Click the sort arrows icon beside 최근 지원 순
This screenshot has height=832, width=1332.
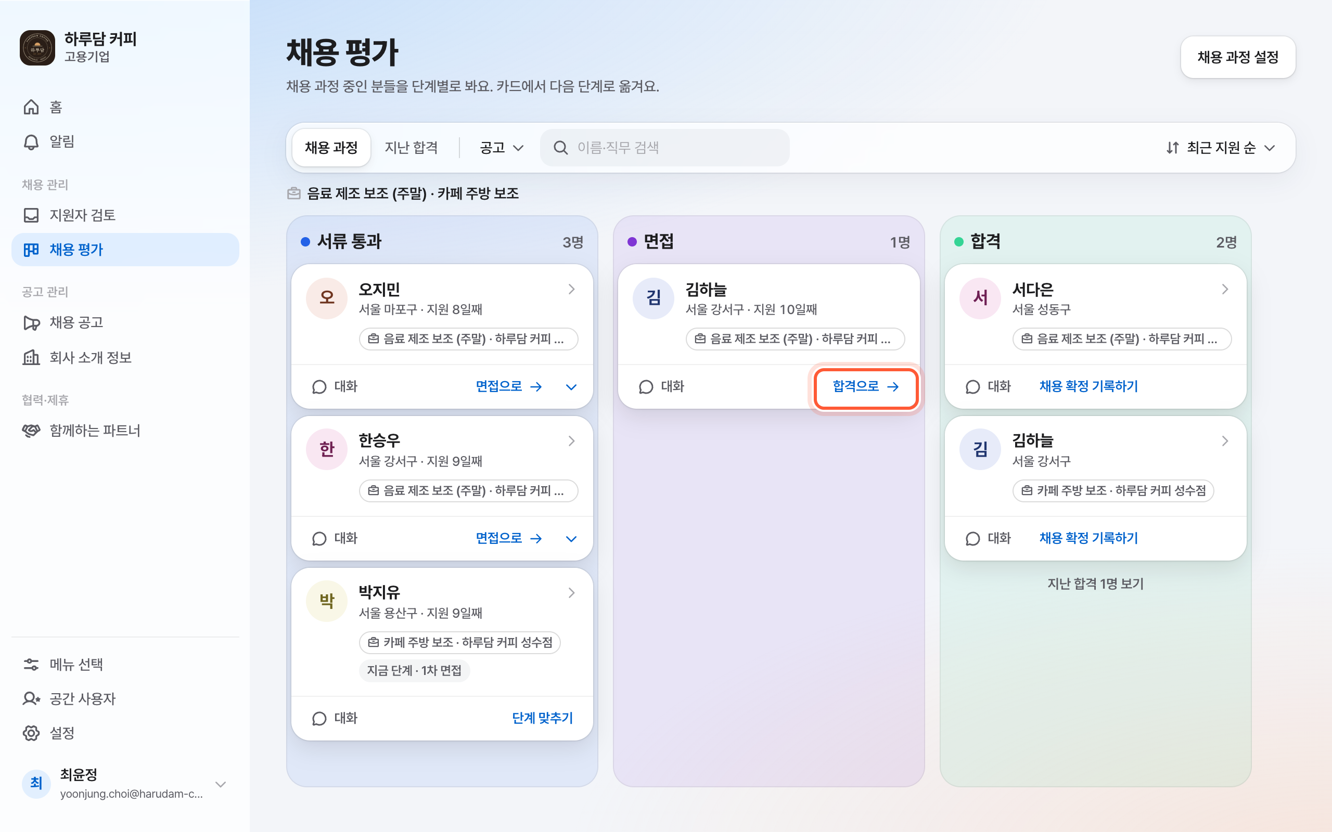pyautogui.click(x=1172, y=148)
